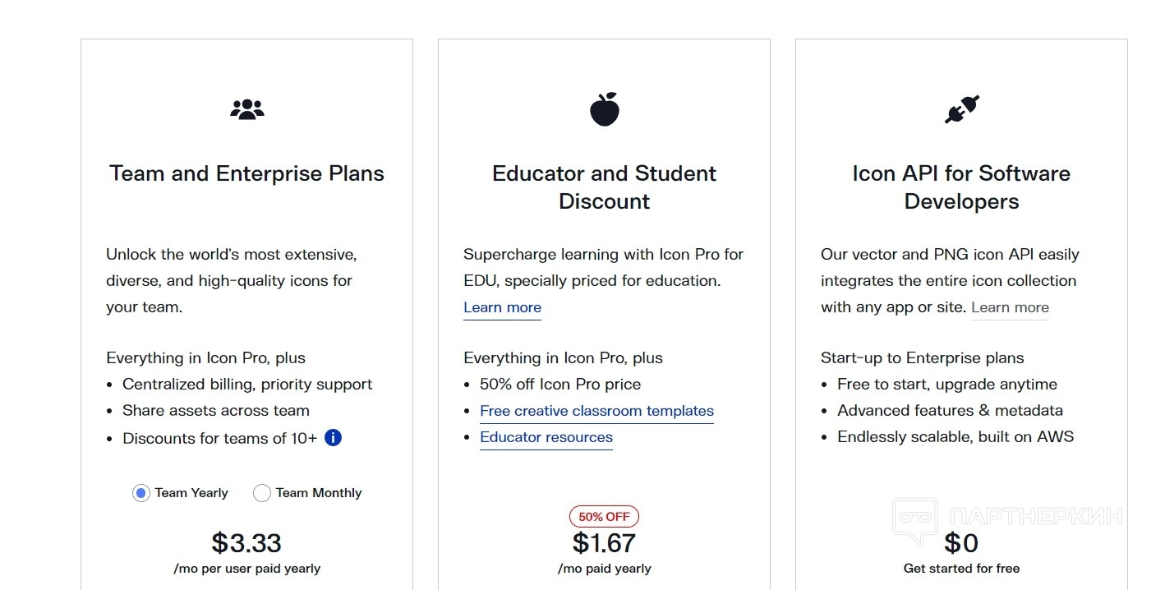Click the plug API icon
The image size is (1165, 590).
click(x=961, y=109)
